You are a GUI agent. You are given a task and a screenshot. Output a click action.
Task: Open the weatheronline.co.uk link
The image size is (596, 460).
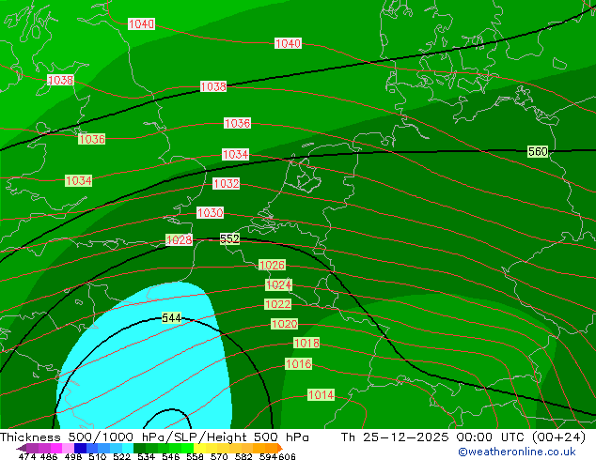(x=517, y=452)
